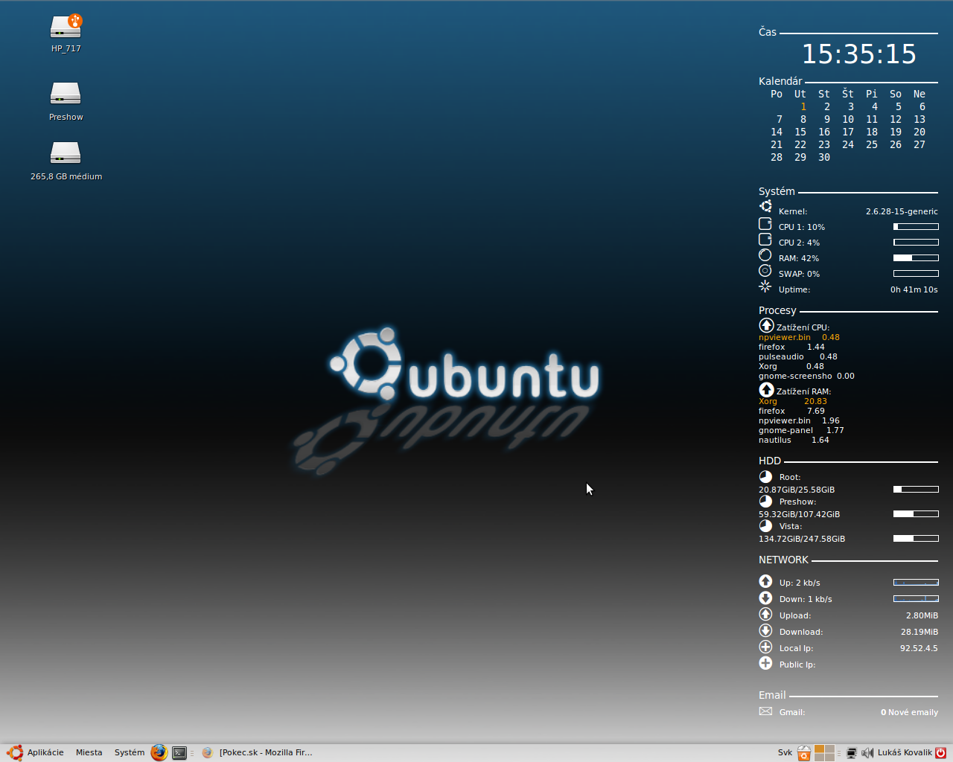Select date 30 in the calendar
The width and height of the screenshot is (953, 762).
824,158
